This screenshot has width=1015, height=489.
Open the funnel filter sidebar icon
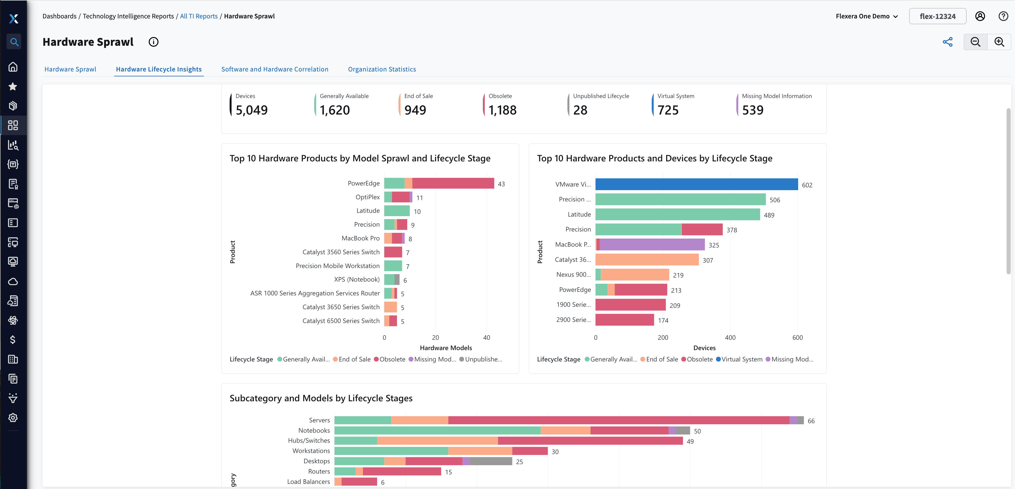(13, 398)
